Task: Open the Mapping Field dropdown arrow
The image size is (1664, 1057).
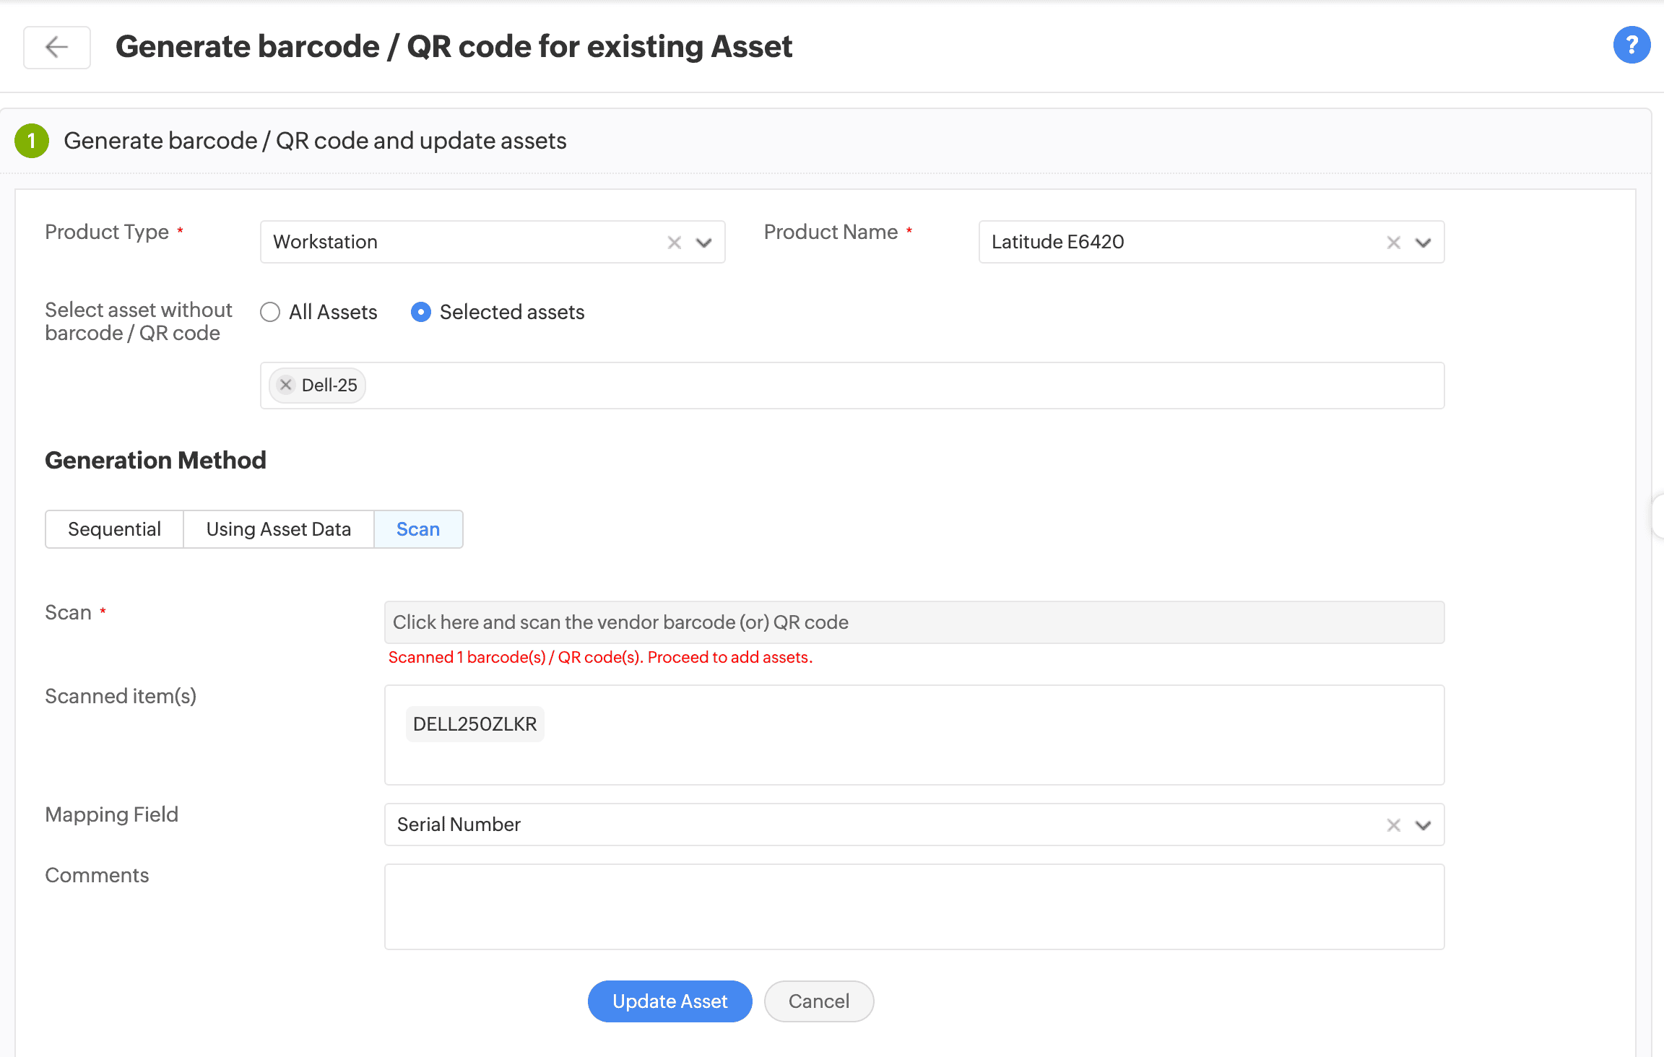Action: pos(1423,825)
